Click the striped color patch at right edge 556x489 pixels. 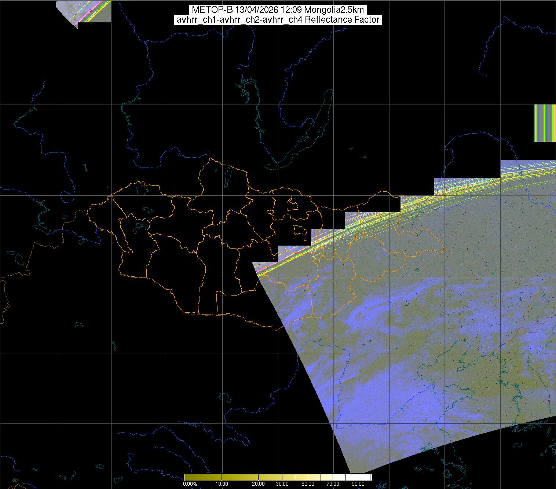[x=545, y=123]
